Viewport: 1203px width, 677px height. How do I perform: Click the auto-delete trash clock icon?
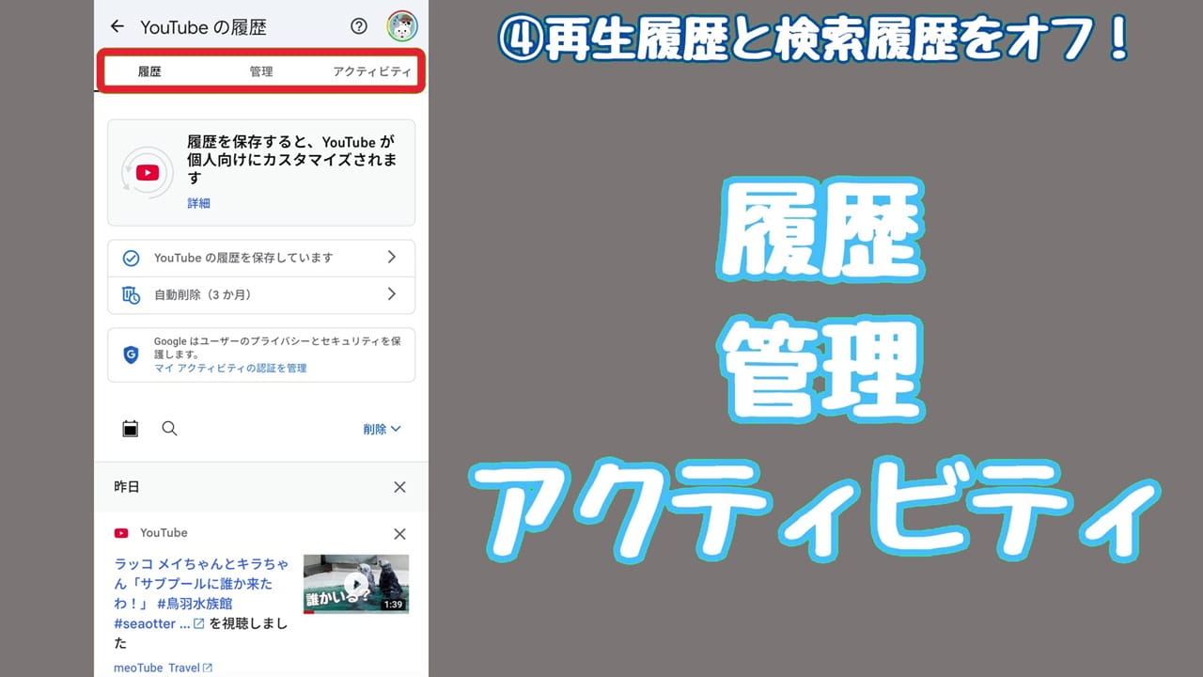(x=132, y=295)
